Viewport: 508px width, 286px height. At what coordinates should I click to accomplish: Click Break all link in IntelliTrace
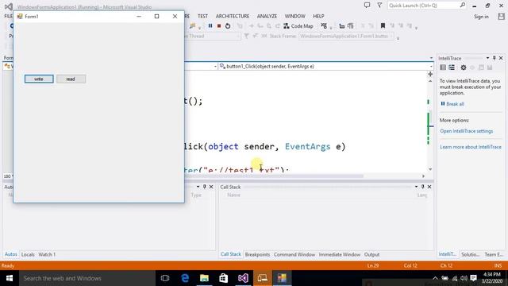tap(452, 104)
